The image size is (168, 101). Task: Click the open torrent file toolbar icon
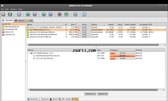3,14
